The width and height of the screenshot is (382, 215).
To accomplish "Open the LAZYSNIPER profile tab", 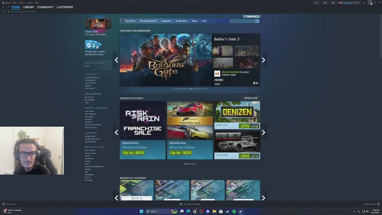I will coord(65,7).
